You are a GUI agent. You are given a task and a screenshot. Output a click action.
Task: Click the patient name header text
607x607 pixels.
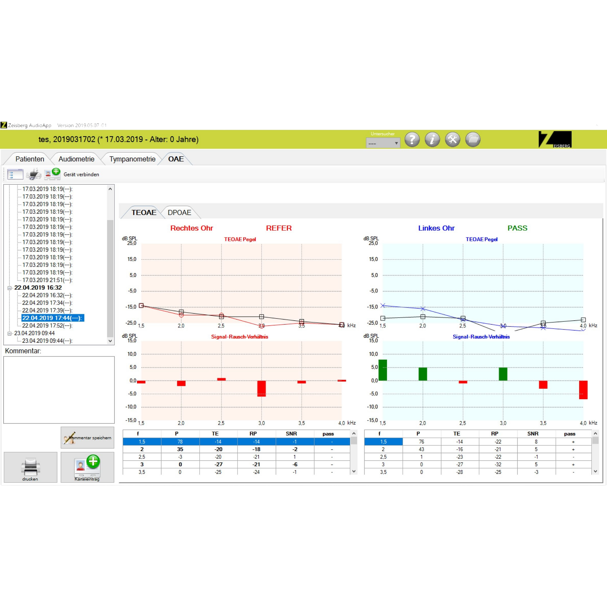(x=119, y=139)
